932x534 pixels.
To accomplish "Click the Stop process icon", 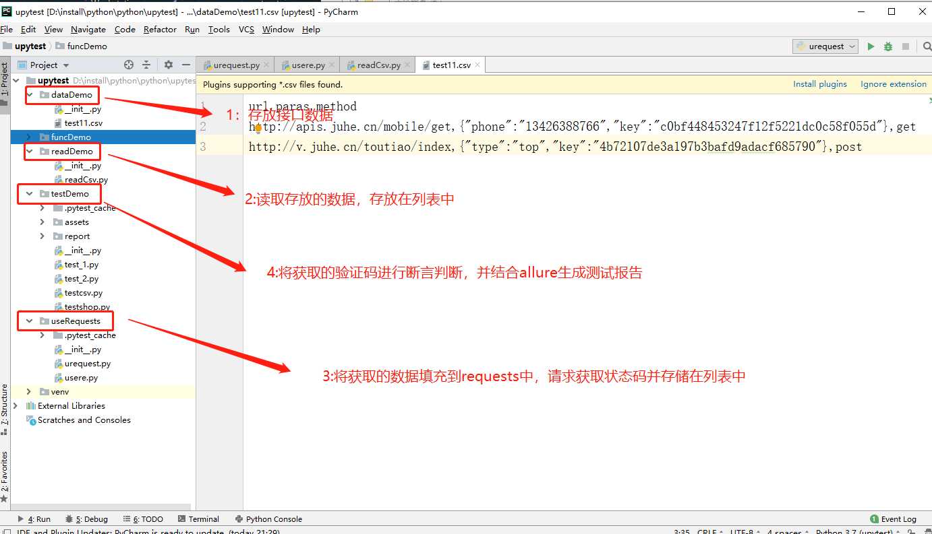I will 906,46.
